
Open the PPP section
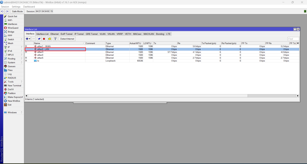click(x=10, y=36)
